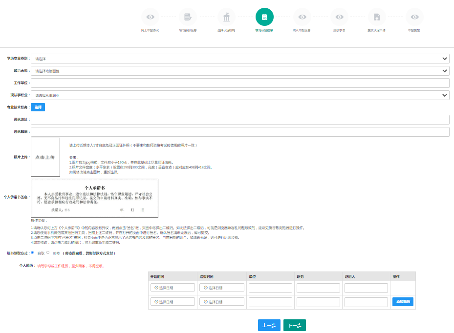Viewport: 454px width, 333px height.
Task: Click the 工作单位 input field
Action: coord(240,83)
